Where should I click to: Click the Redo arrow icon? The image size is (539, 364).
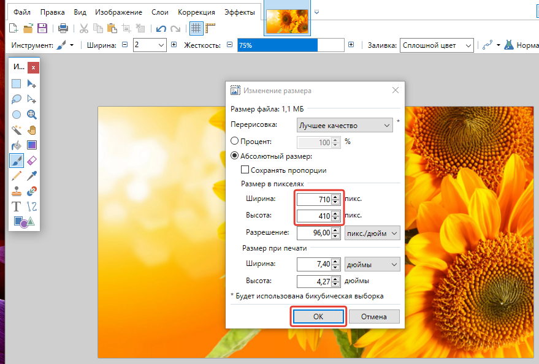(175, 29)
